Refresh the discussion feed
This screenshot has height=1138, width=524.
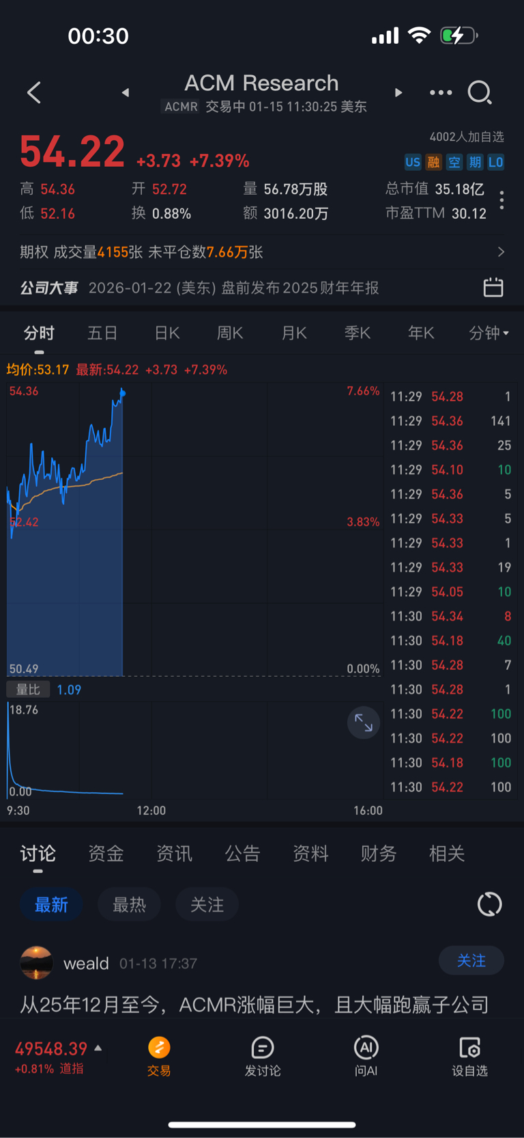[489, 904]
